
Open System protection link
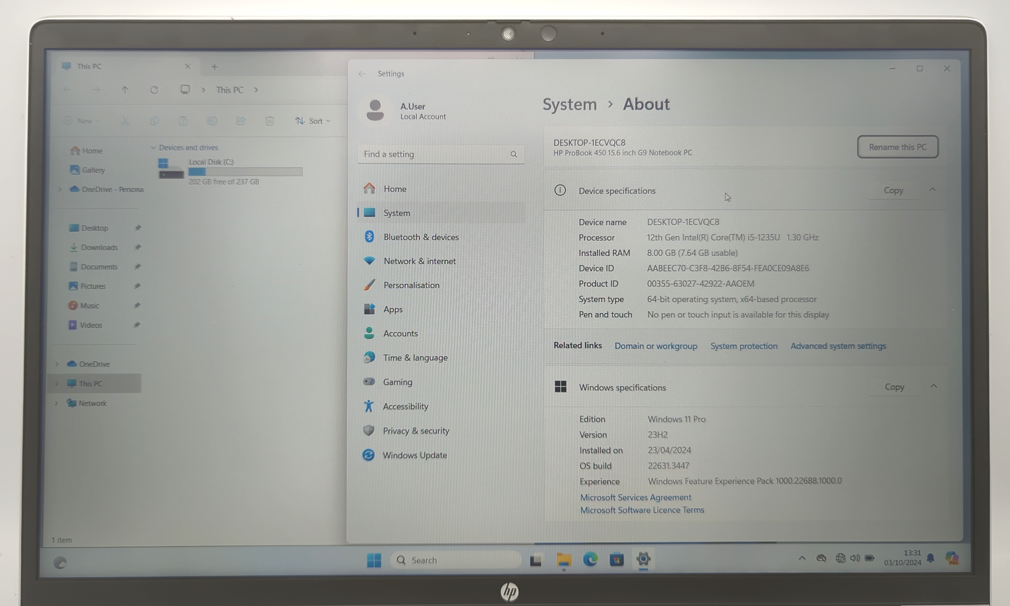pos(744,346)
